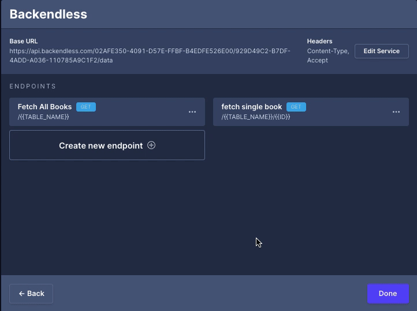This screenshot has height=311, width=417.
Task: Click the Content-Type, Accept headers text
Action: tap(328, 55)
